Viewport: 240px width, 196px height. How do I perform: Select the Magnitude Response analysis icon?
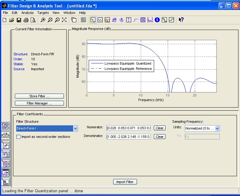(93, 20)
